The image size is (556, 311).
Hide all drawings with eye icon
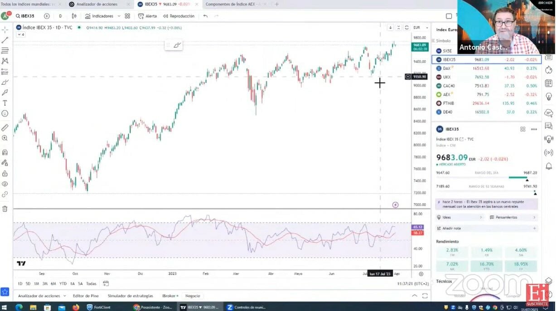coord(5,184)
